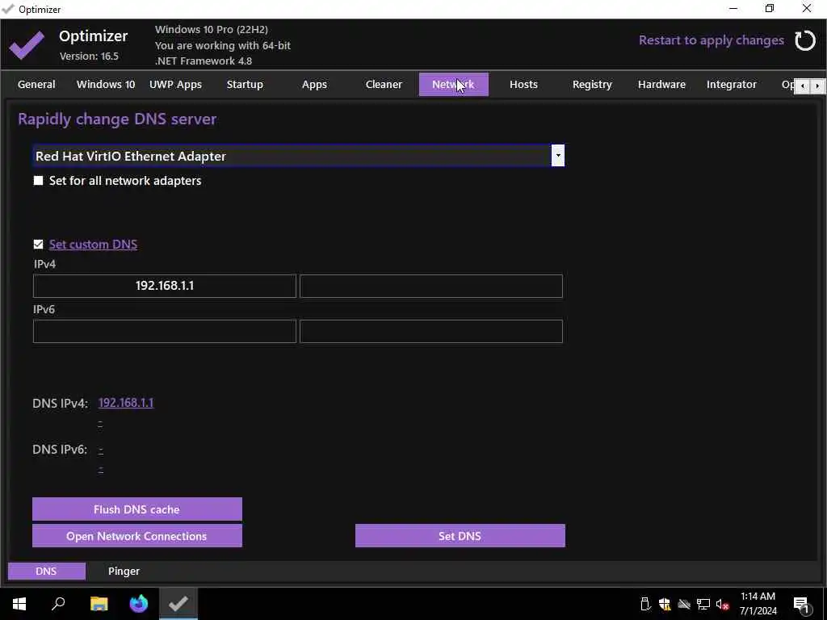Click the cloud sync tray icon

click(x=684, y=604)
